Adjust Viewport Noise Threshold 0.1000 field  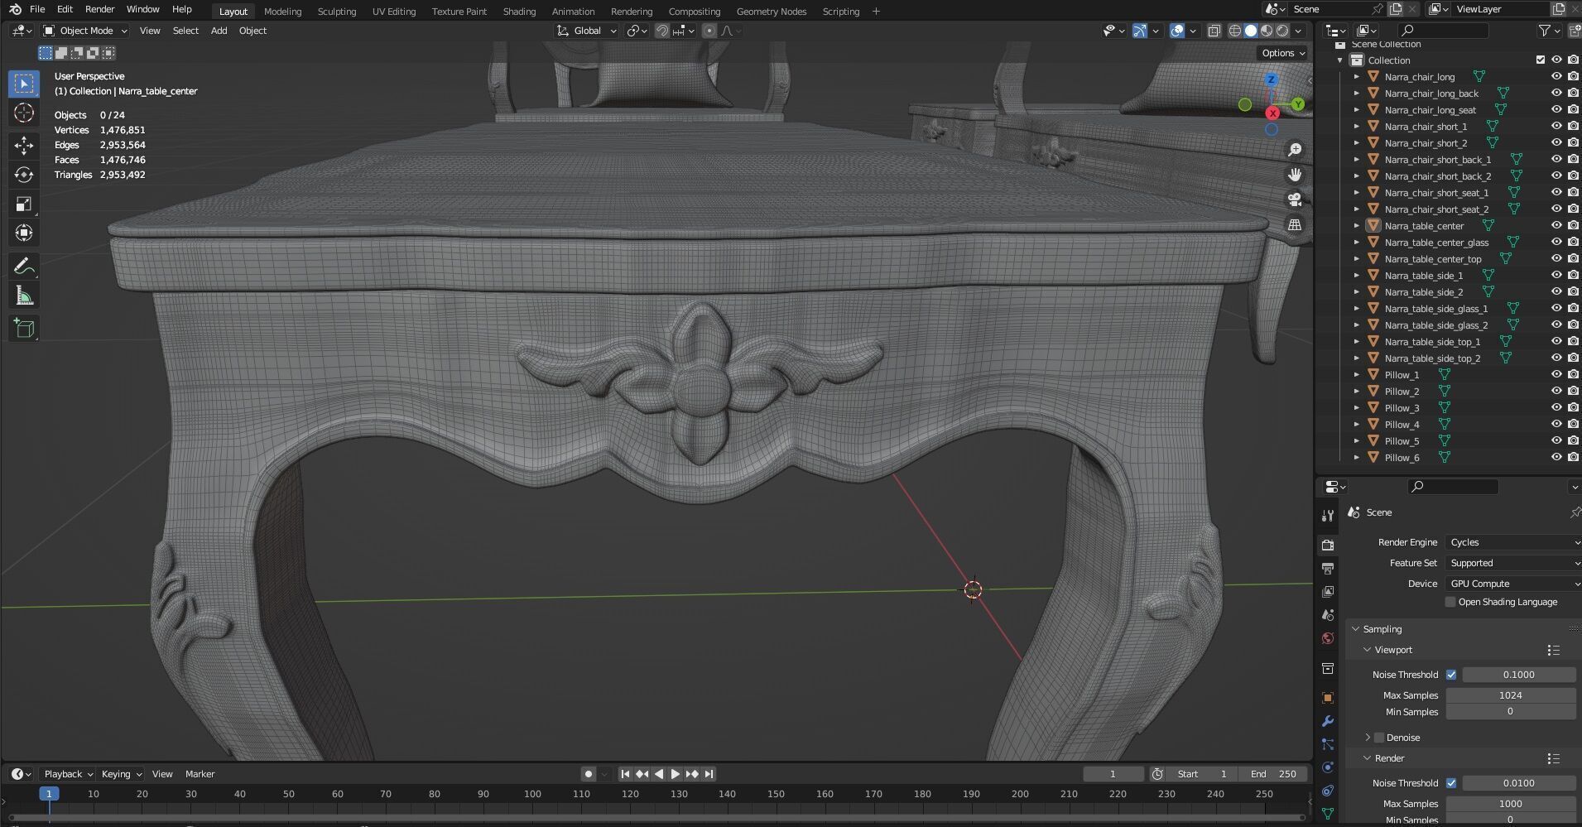[1518, 675]
